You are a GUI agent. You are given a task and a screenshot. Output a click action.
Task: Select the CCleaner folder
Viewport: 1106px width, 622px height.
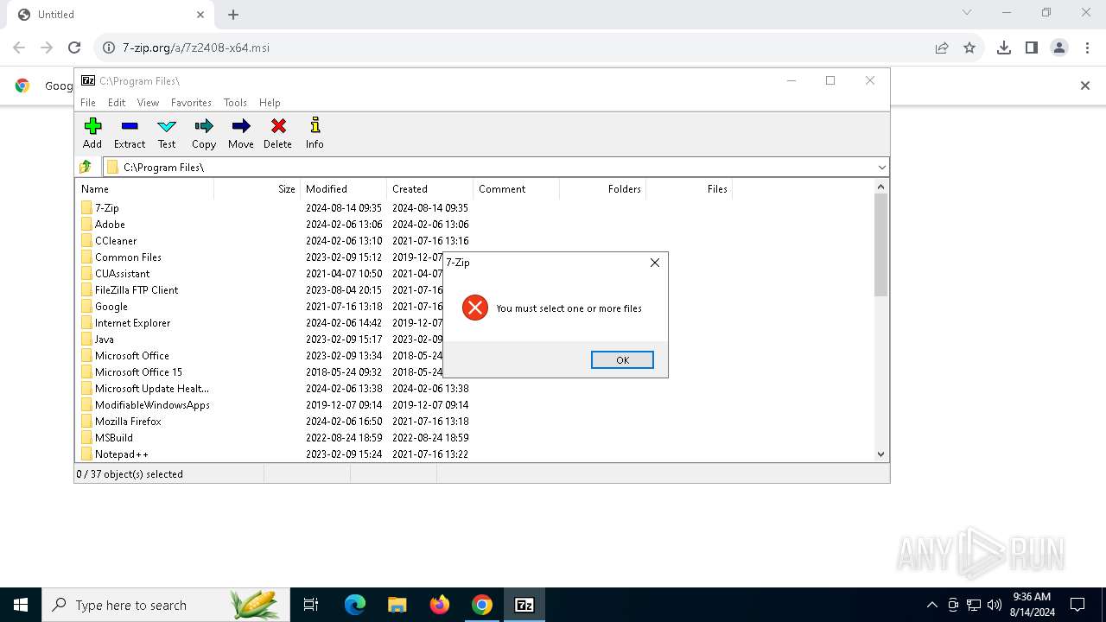116,241
